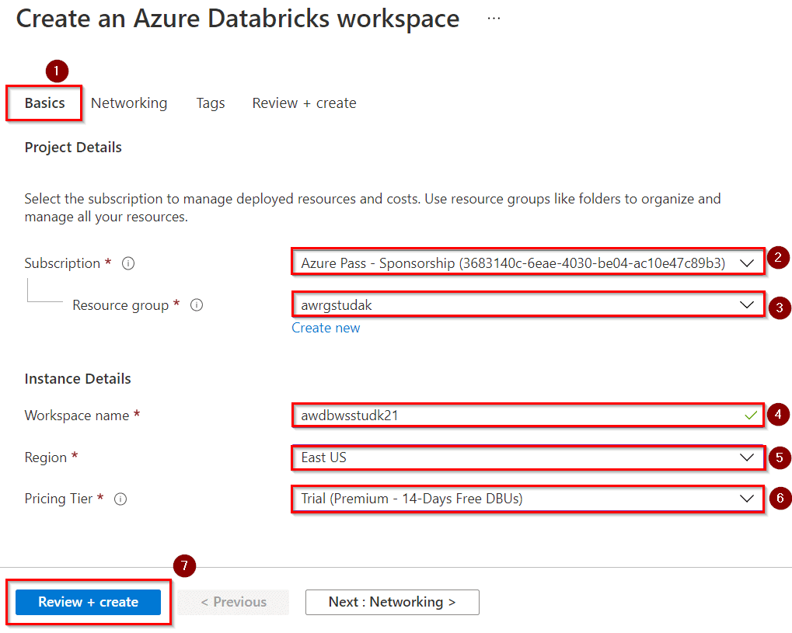Click the Next : Networking button
792x633 pixels.
click(x=392, y=601)
